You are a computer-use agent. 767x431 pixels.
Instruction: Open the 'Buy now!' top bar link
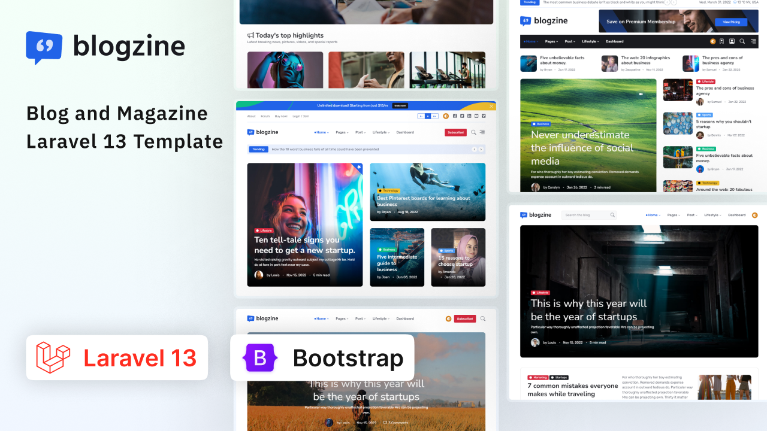tap(281, 116)
